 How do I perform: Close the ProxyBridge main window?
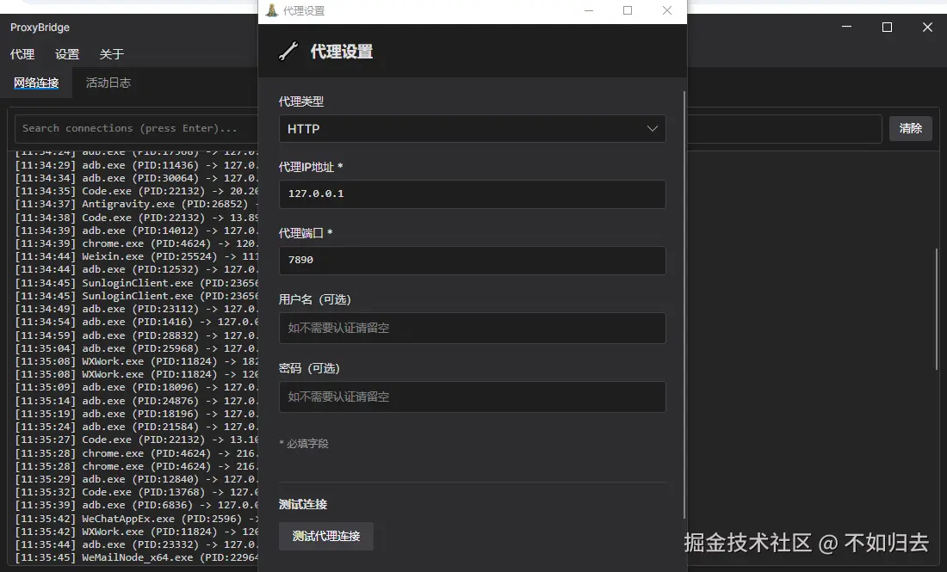(x=928, y=27)
